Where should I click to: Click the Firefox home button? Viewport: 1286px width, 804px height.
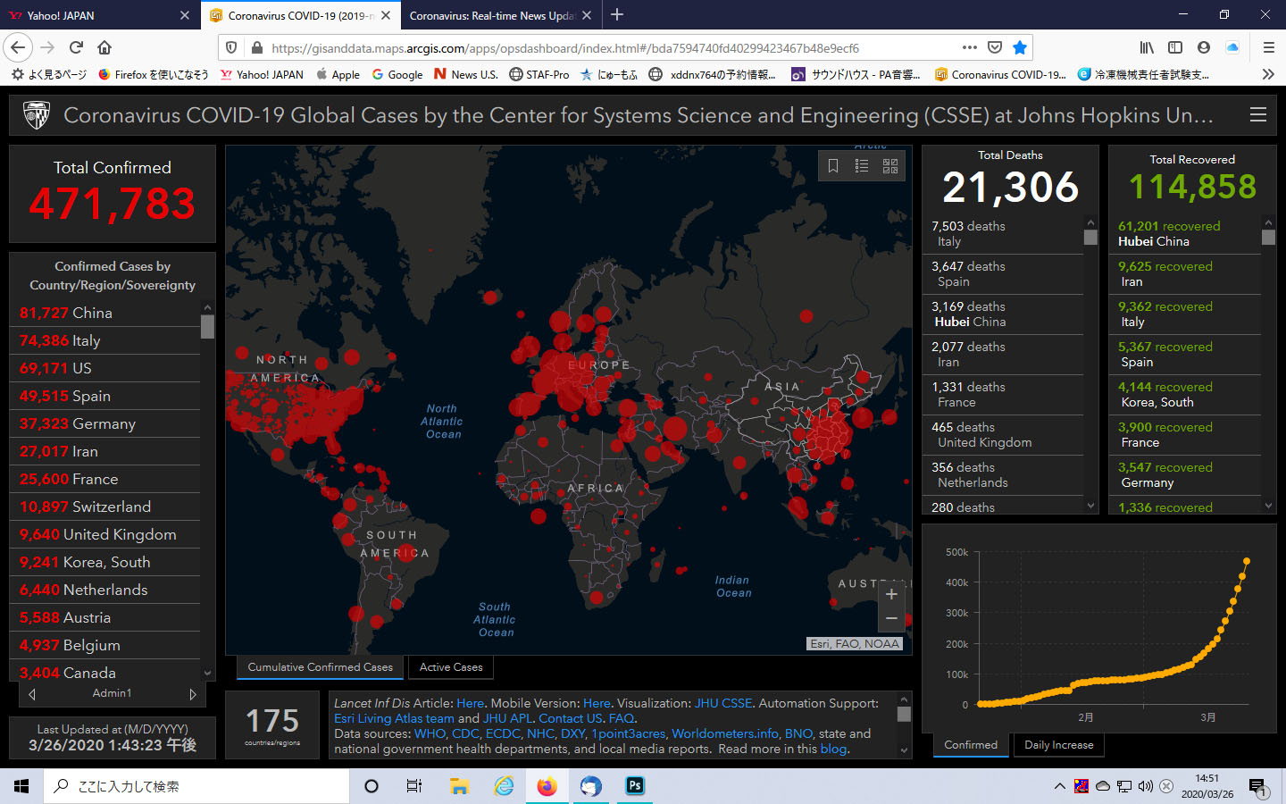pos(104,47)
